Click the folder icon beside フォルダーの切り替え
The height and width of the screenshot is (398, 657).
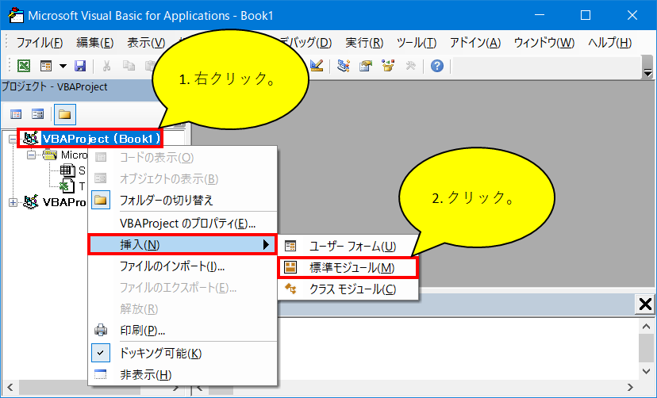pyautogui.click(x=101, y=200)
